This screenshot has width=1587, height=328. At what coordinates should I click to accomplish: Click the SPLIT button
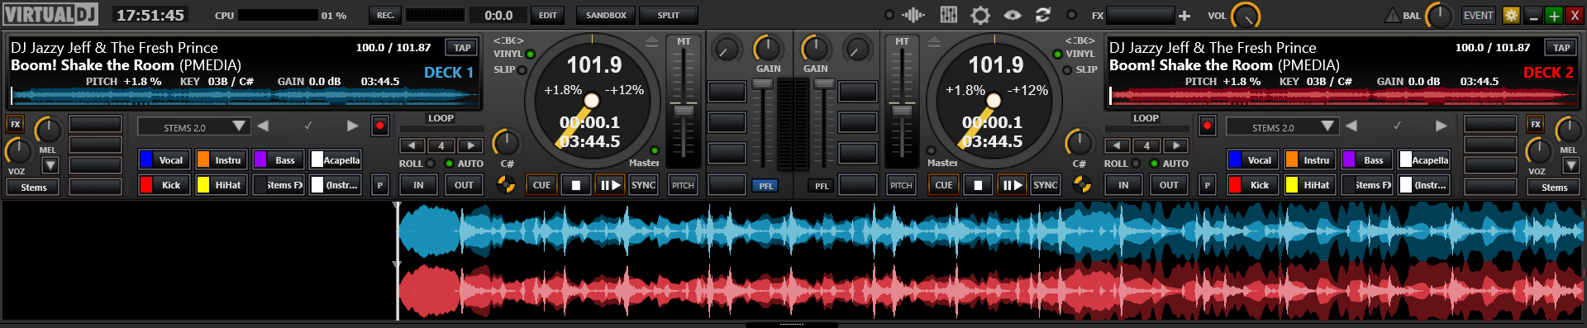(x=669, y=15)
